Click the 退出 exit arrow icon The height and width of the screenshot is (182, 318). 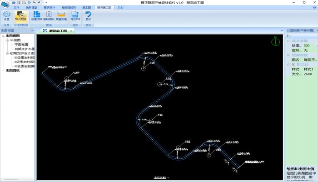click(88, 16)
